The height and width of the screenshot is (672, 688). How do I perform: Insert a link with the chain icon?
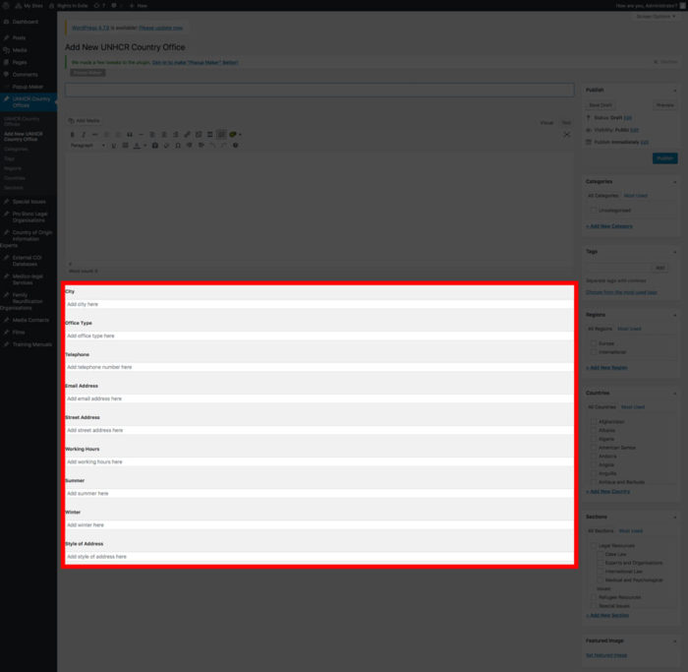[x=187, y=135]
